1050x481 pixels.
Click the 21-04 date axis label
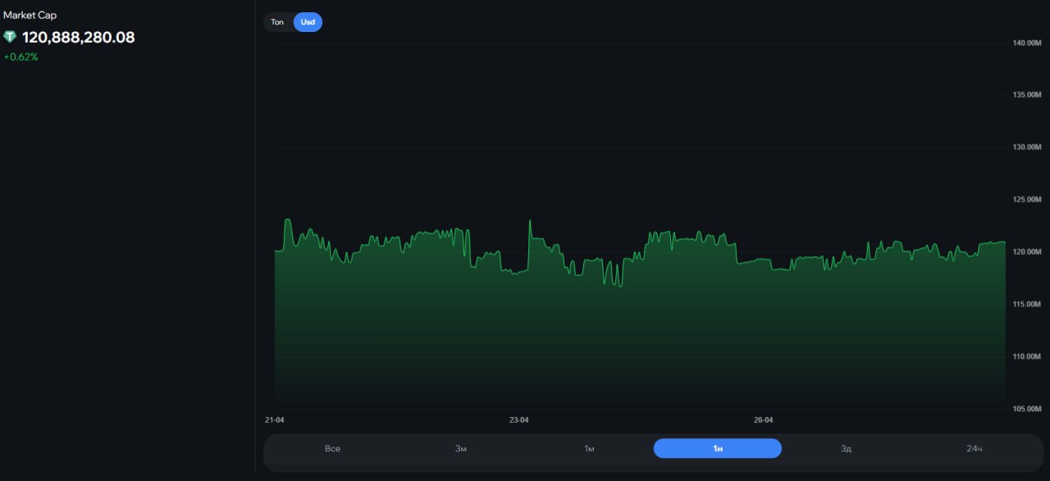tap(275, 420)
